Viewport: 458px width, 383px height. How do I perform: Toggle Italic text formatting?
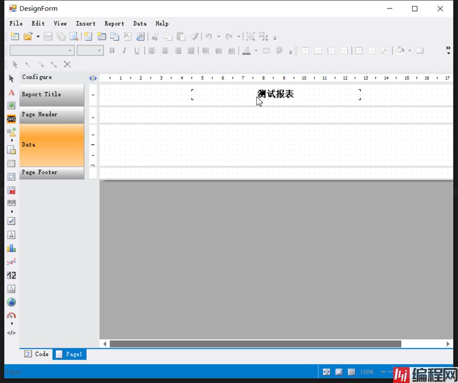tap(124, 50)
